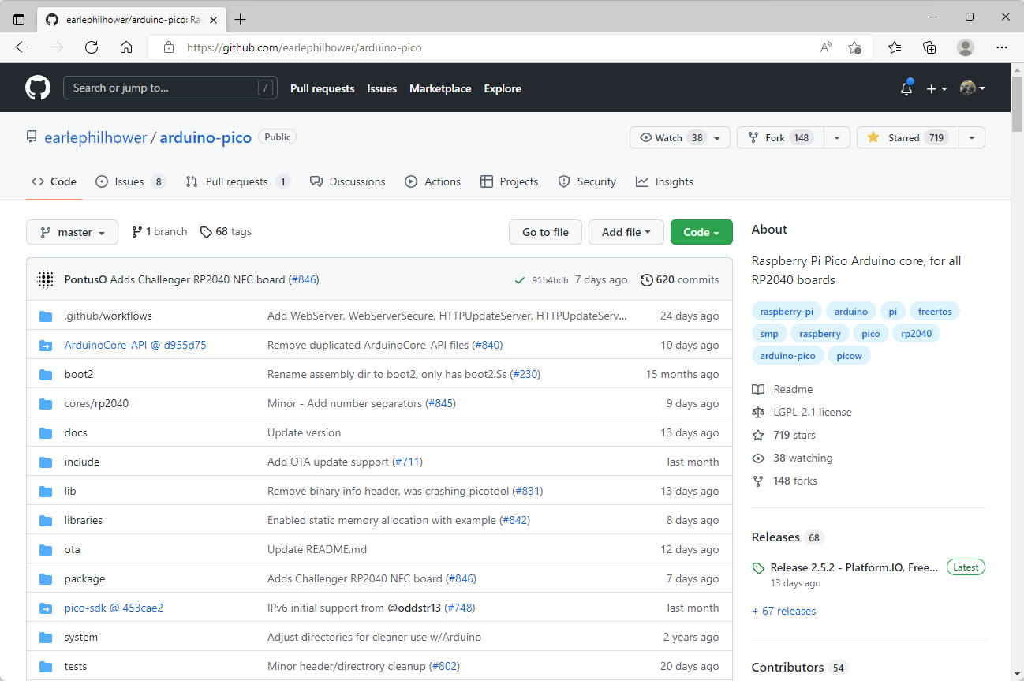The height and width of the screenshot is (681, 1024).
Task: Open the notifications bell
Action: click(906, 88)
